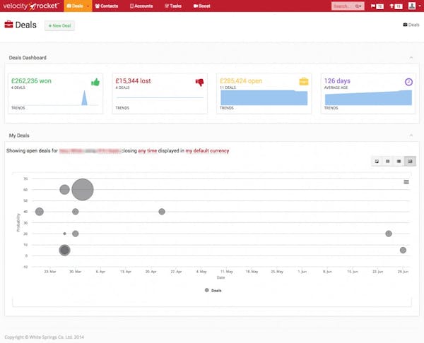Screen dimensions: 424x343
Task: Open the chart hamburger export menu
Action: point(406,182)
